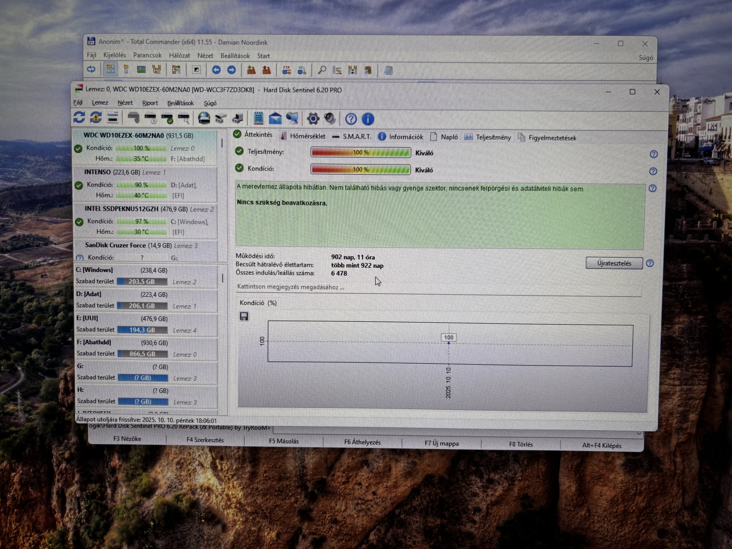Click the blue envelope e-mail toolbar icon
The width and height of the screenshot is (732, 549).
275,119
